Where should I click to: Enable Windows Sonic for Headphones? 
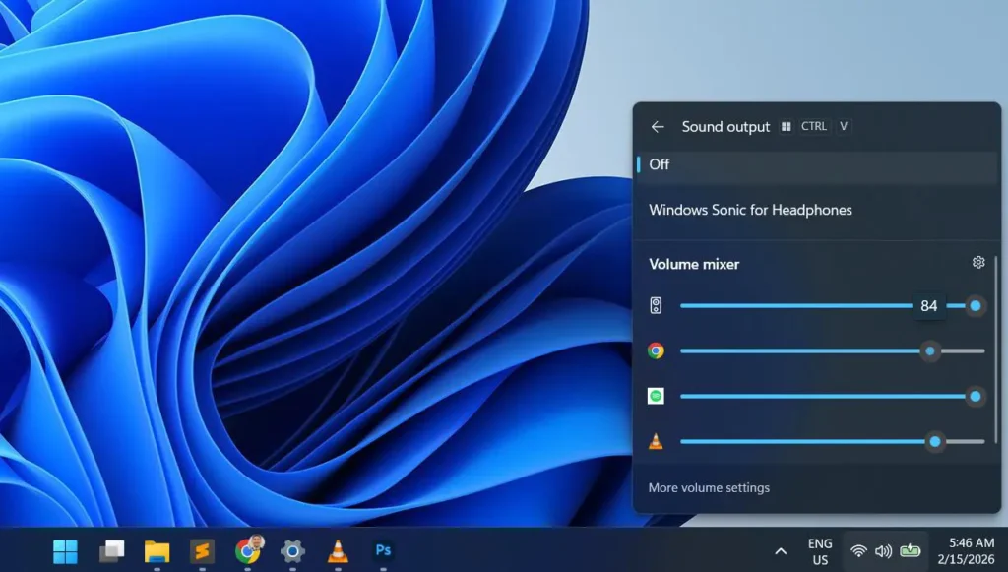750,210
